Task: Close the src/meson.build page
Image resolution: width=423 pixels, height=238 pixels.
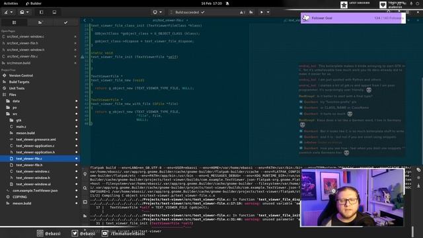Action: pos(75,63)
